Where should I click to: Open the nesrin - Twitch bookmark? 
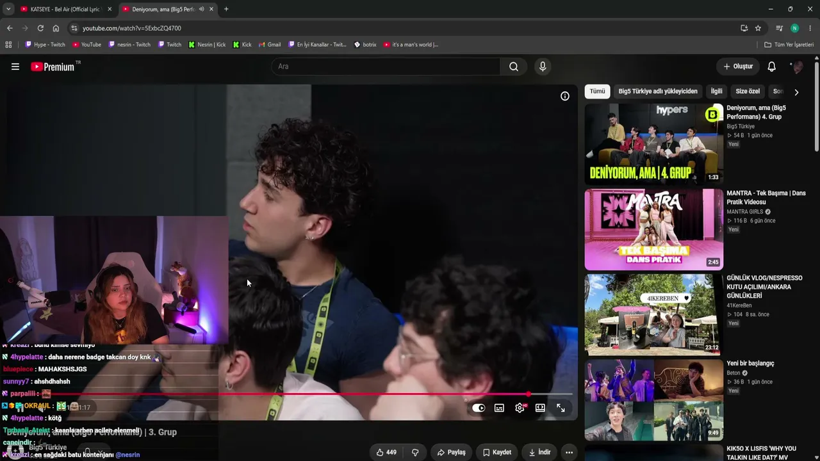(129, 45)
